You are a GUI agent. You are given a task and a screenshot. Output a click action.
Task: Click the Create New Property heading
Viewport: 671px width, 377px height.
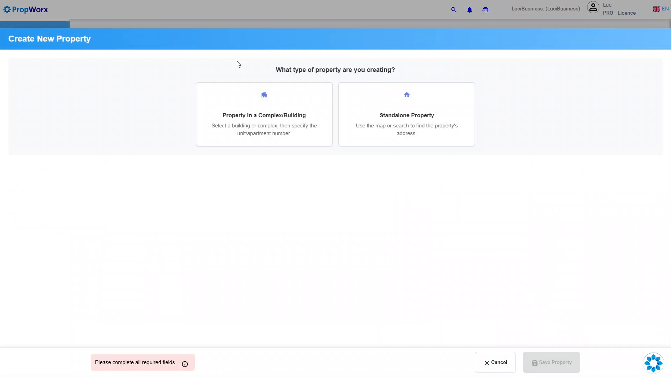[x=50, y=39]
